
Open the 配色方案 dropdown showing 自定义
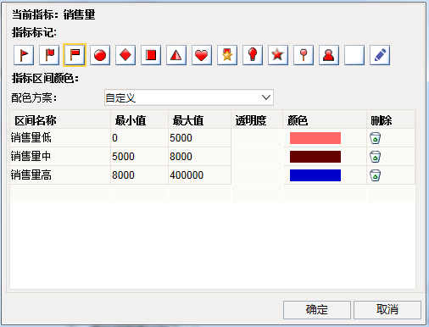pyautogui.click(x=189, y=97)
